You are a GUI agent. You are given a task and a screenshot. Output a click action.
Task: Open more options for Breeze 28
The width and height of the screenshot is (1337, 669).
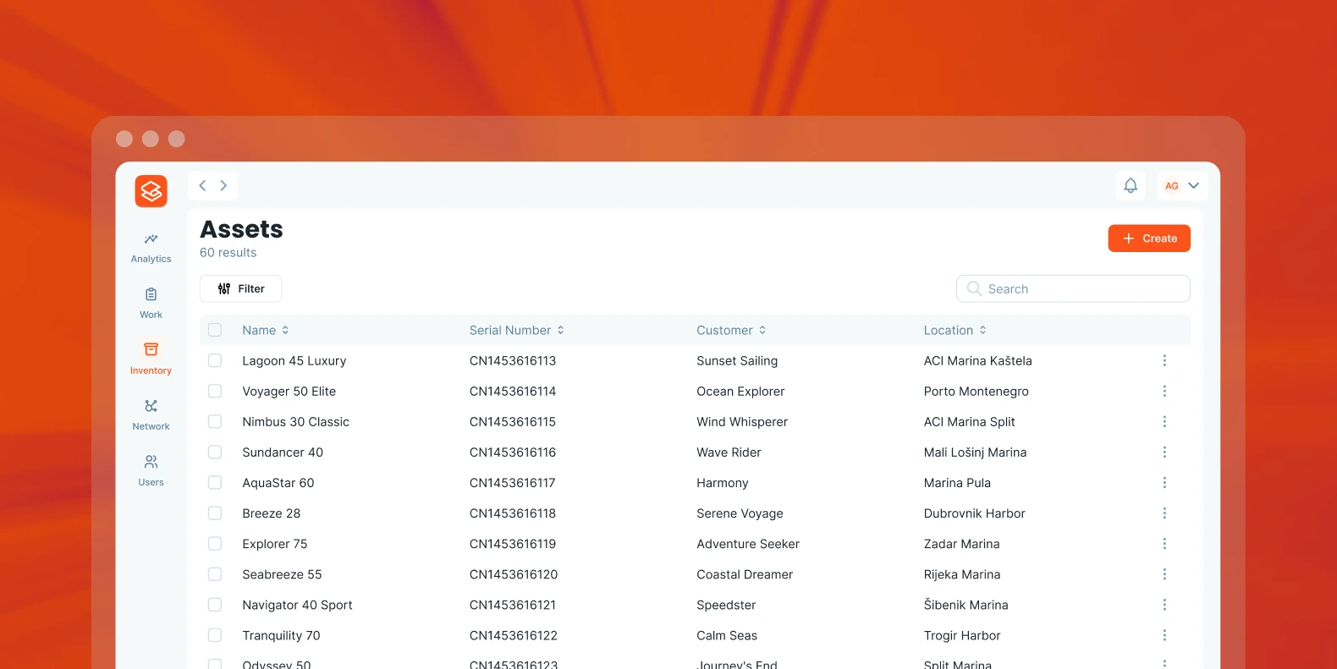1164,513
